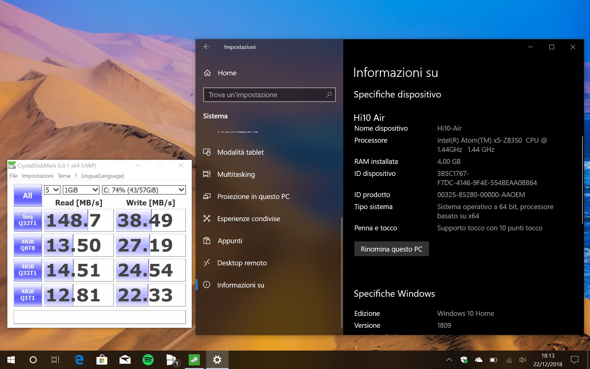Switch to Settings gear taskbar icon
Image resolution: width=590 pixels, height=369 pixels.
tap(217, 360)
